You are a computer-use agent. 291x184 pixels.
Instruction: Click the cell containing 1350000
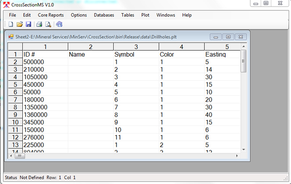coord(45,107)
